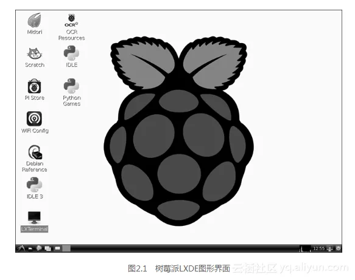This screenshot has height=280, width=355.
Task: Open the Pi Store desktop icon
Action: pyautogui.click(x=35, y=89)
